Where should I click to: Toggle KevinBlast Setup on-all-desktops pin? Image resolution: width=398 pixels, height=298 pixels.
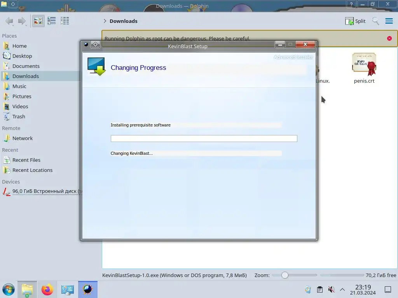(96, 44)
